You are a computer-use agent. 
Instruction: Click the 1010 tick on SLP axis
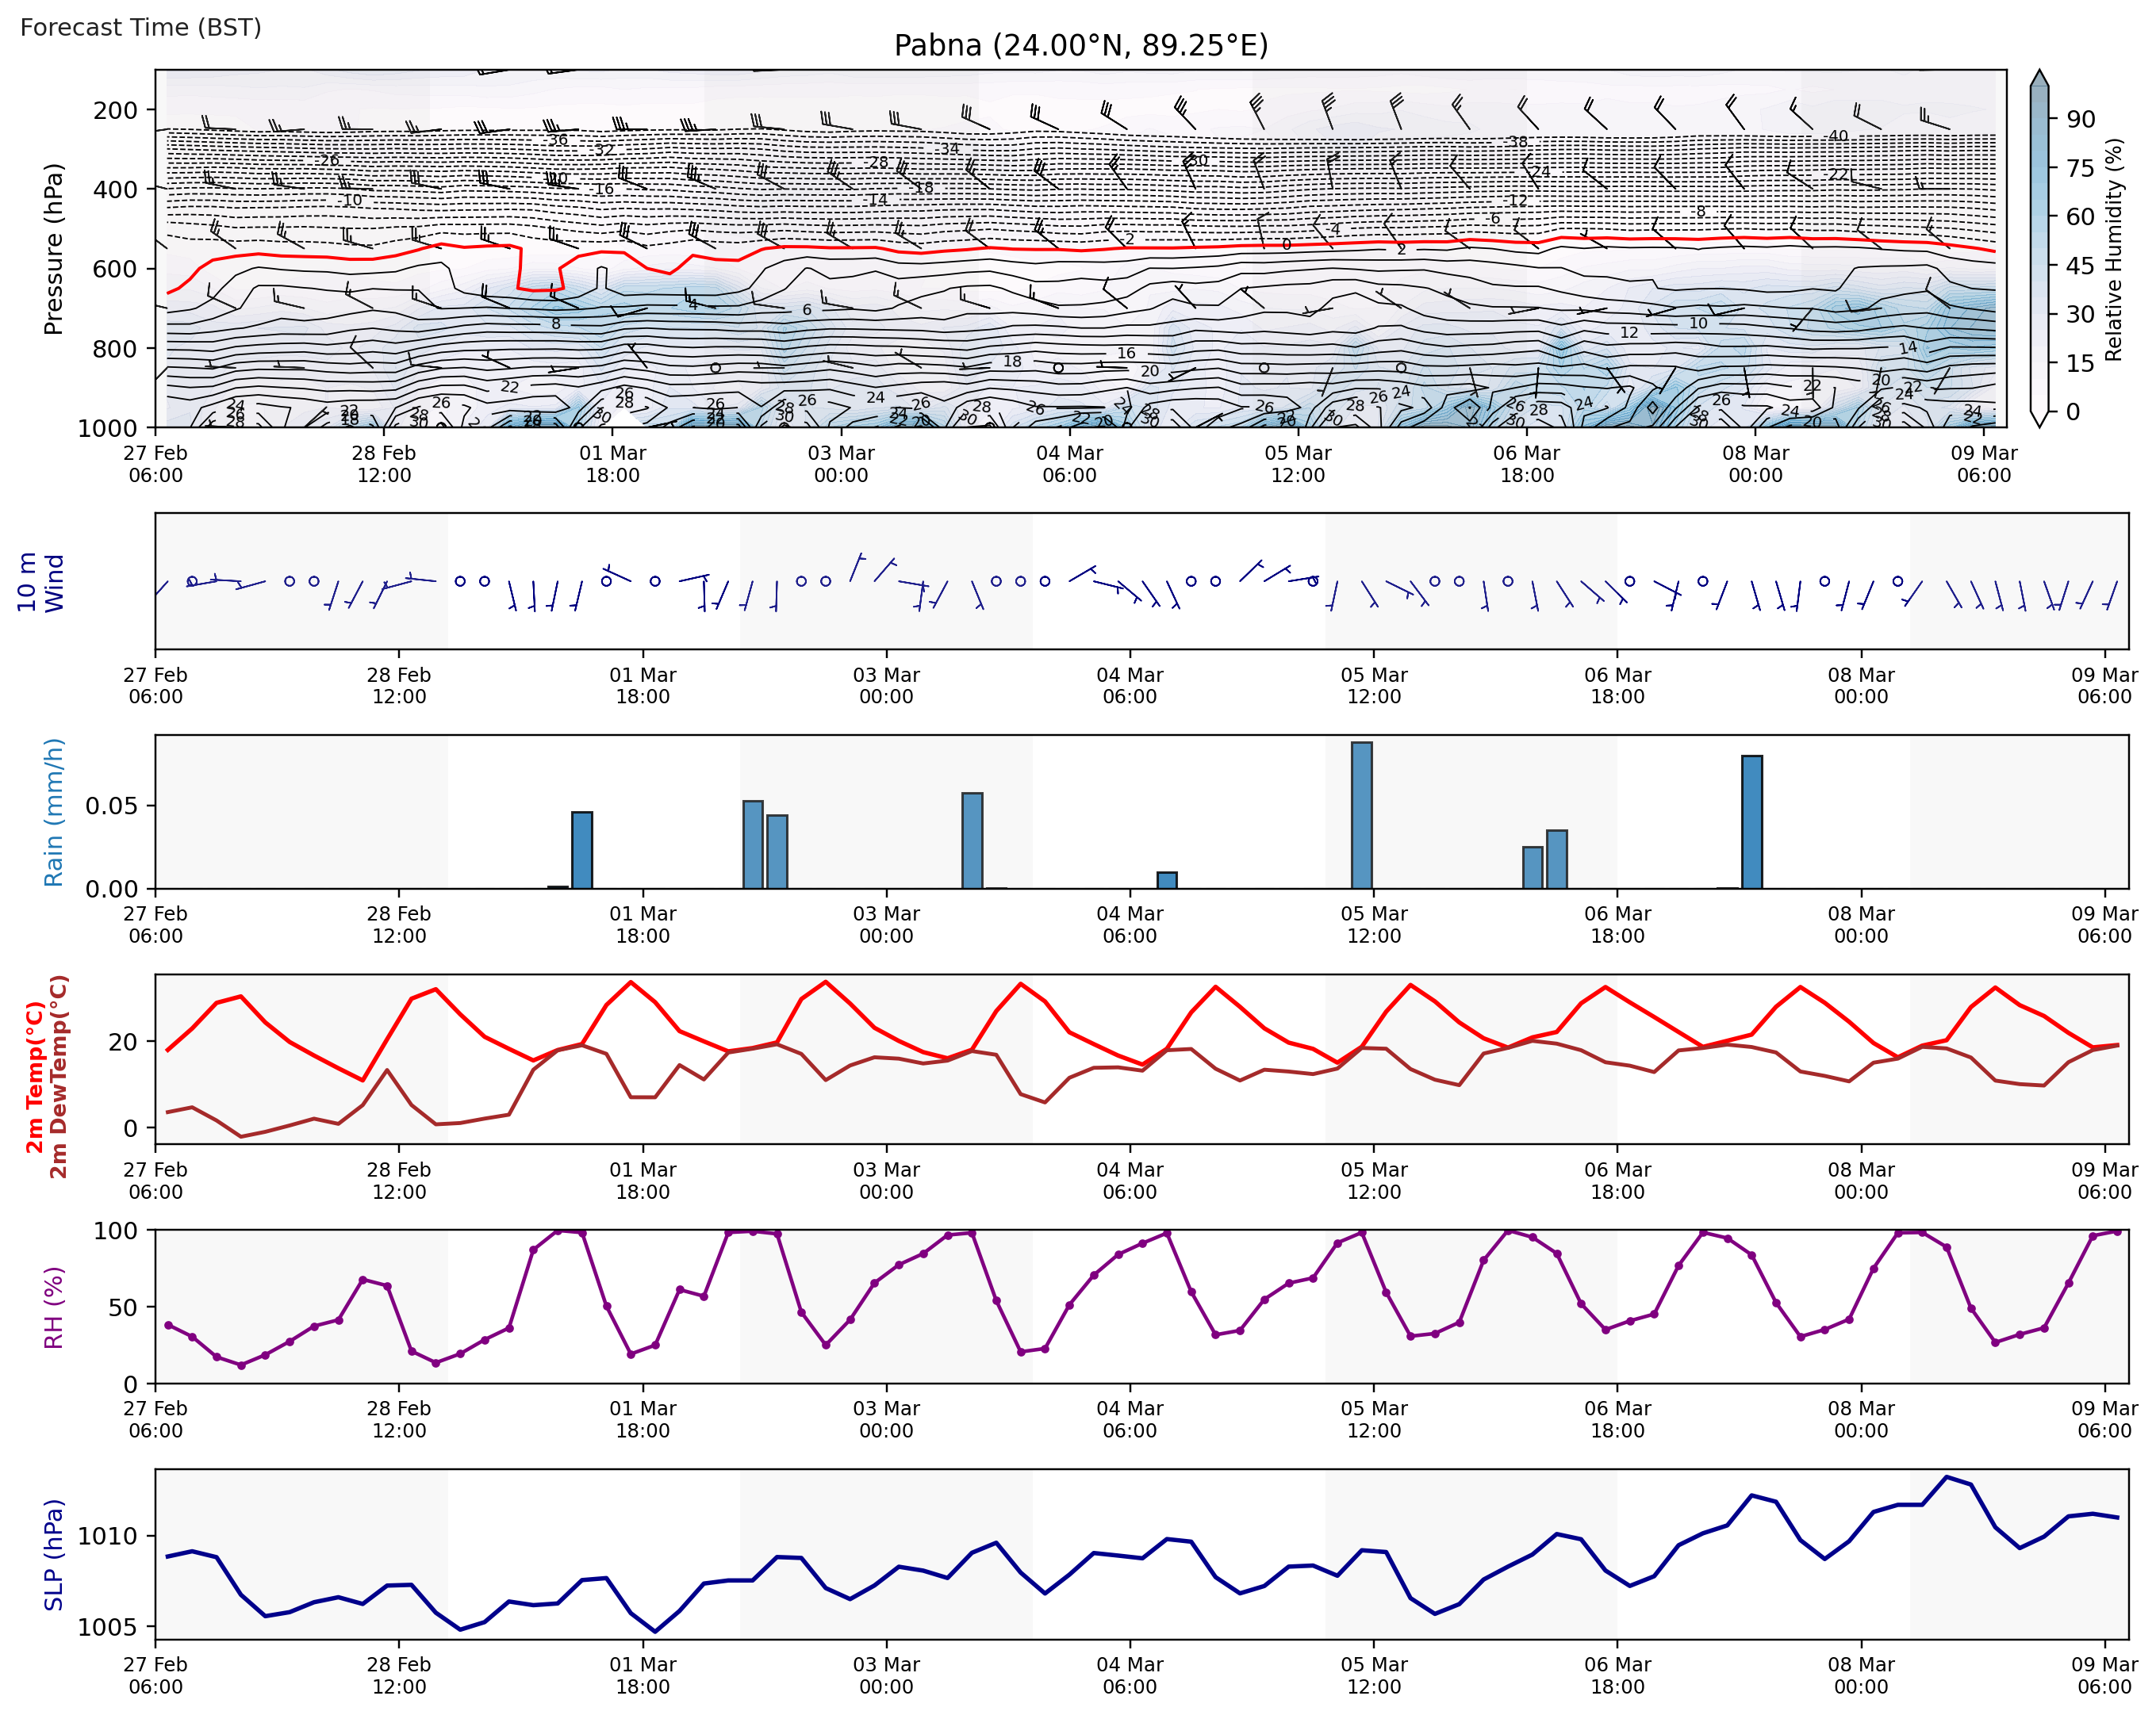coord(107,1536)
